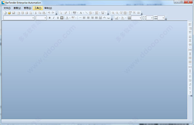The height and width of the screenshot is (125, 194).
Task: Toggle Underline formatting button
Action: tap(58, 18)
